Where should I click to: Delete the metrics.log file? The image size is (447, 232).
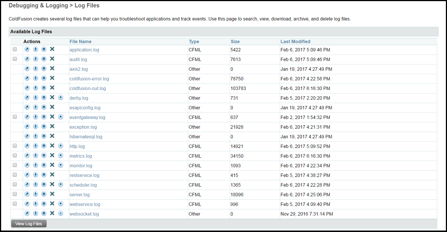pyautogui.click(x=52, y=155)
